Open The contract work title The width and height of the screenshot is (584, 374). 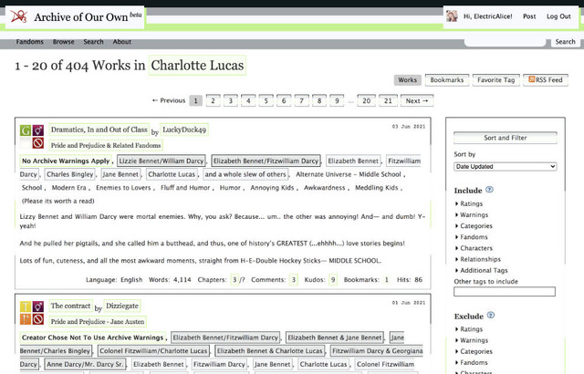[x=71, y=306]
